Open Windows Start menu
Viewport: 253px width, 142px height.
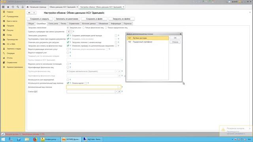click(x=3, y=139)
